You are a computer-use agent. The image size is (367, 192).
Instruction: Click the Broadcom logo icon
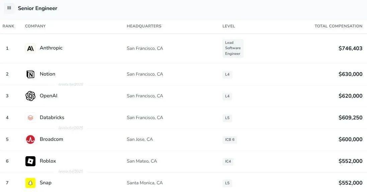click(30, 139)
